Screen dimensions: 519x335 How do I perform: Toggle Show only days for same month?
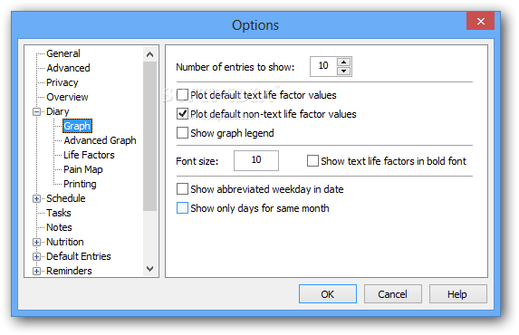pos(182,208)
